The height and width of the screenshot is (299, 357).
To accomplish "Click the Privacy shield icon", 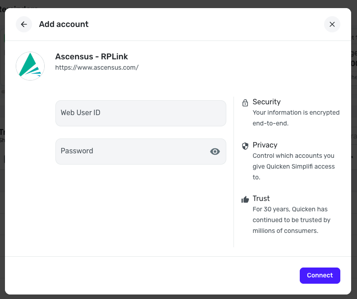I will [x=245, y=146].
